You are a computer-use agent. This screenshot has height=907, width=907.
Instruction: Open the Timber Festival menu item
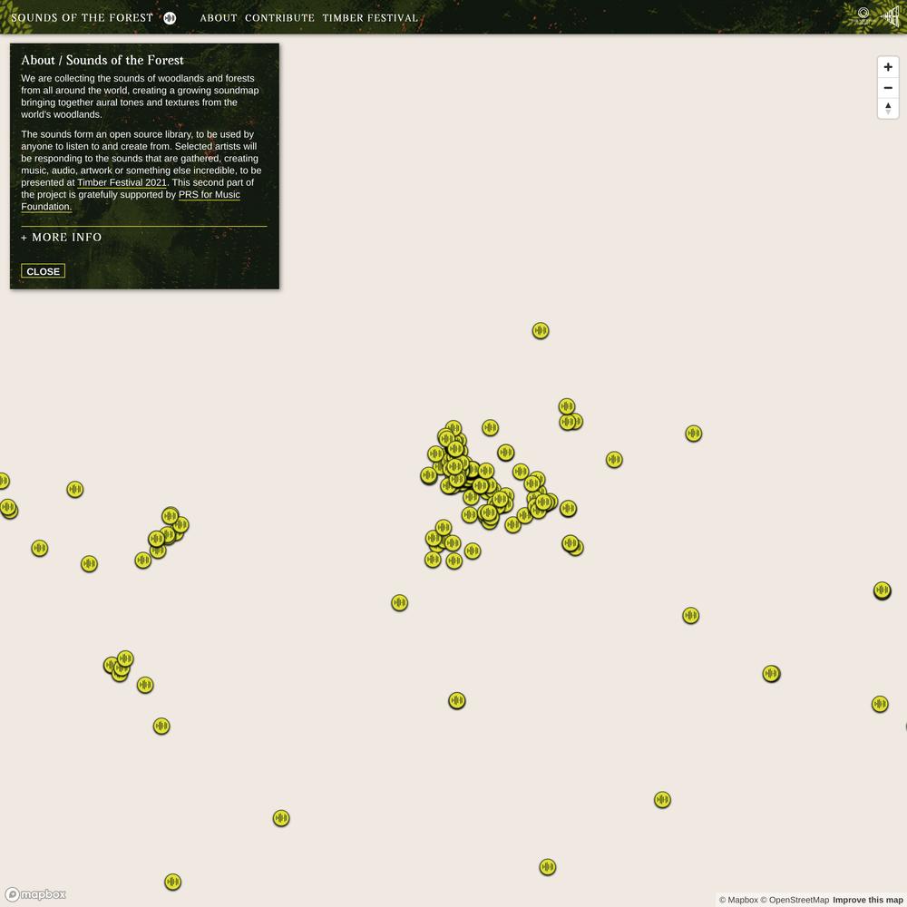click(x=370, y=18)
